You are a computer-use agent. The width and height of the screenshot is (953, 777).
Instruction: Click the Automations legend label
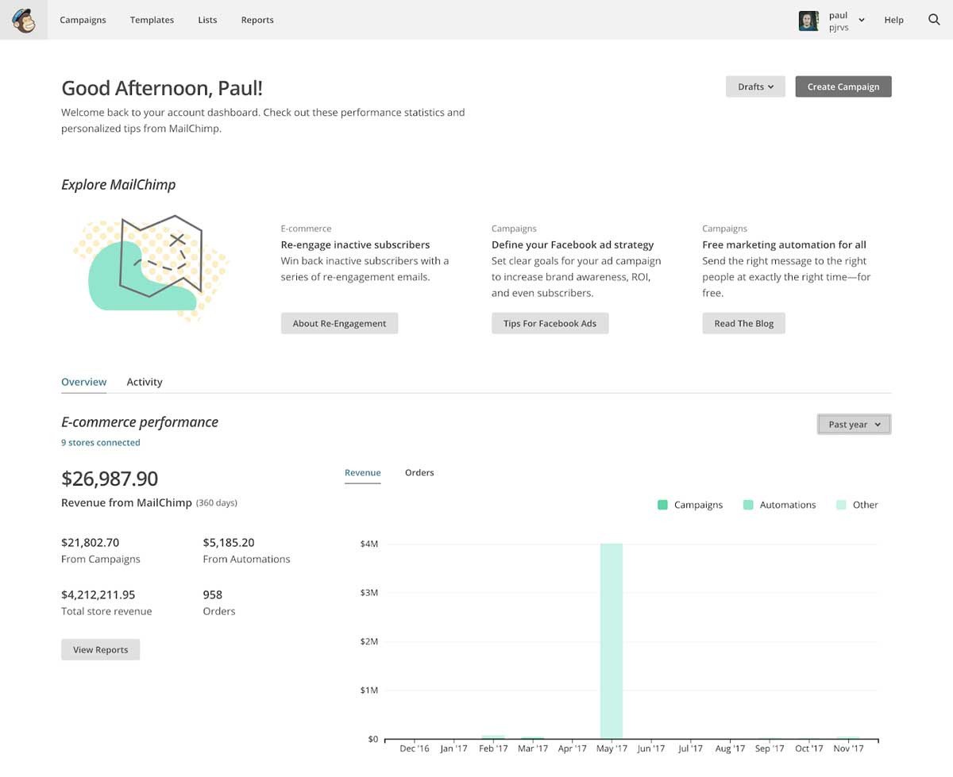788,505
